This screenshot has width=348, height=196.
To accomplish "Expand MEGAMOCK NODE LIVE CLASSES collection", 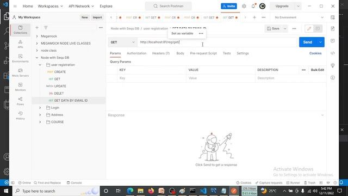I will [37, 43].
